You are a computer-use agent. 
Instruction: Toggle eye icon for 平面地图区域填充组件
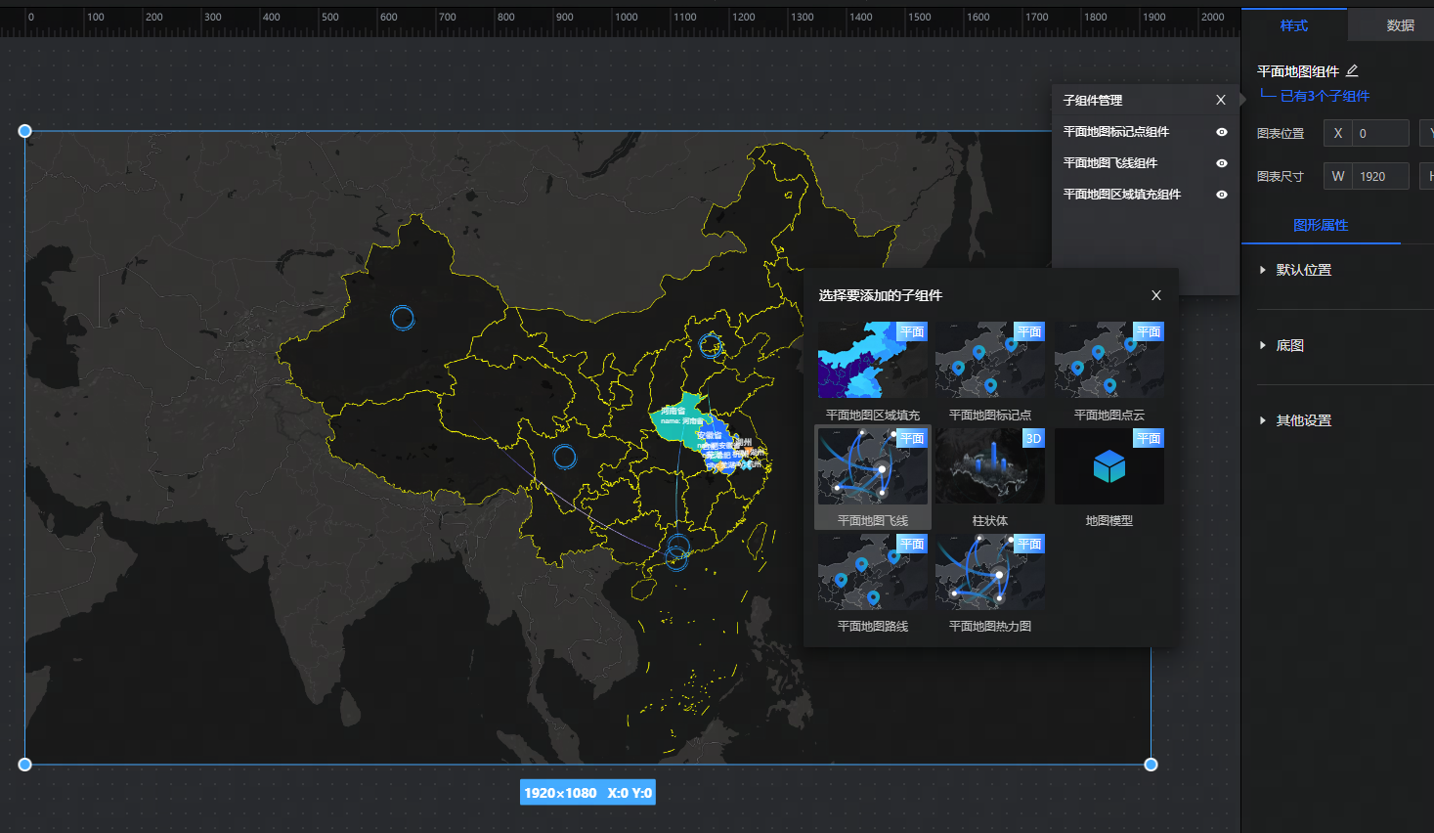[1221, 195]
